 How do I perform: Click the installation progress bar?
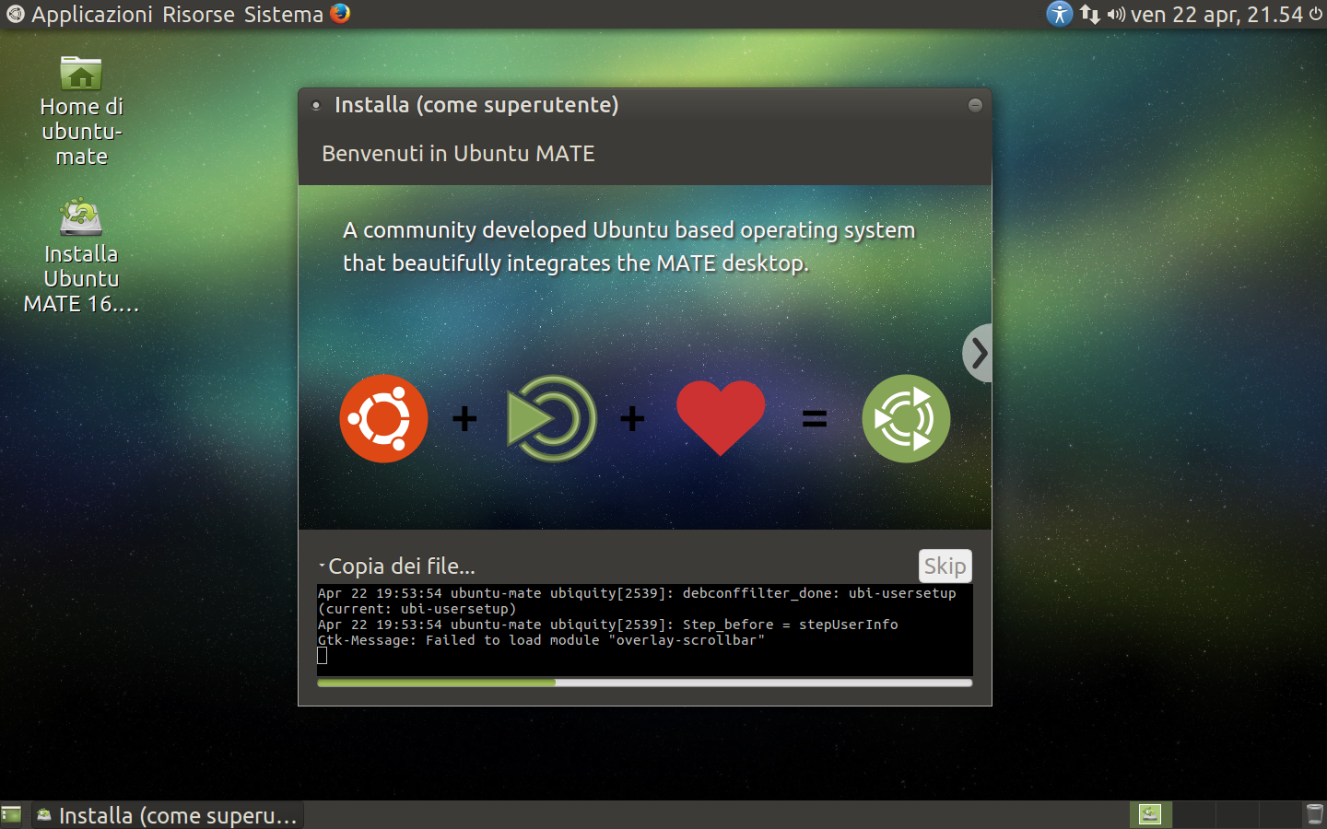644,683
